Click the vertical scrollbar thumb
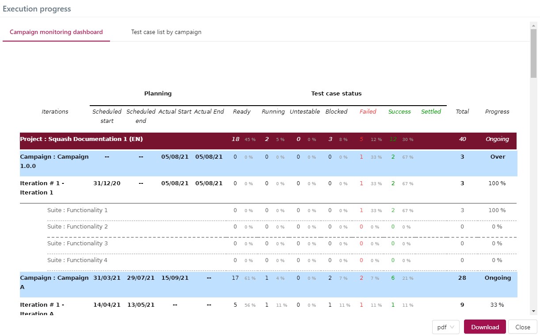This screenshot has height=335, width=540. click(533, 52)
